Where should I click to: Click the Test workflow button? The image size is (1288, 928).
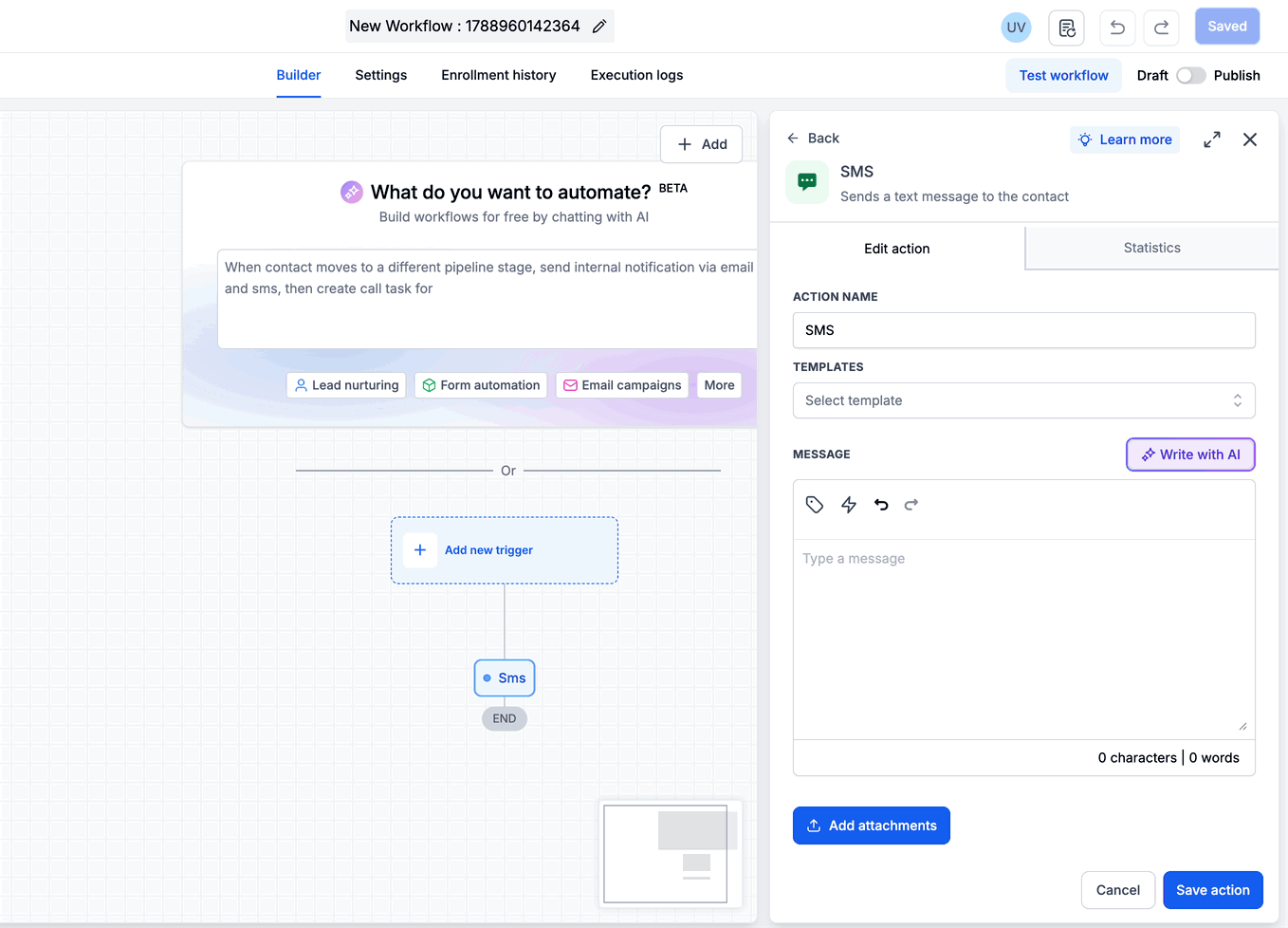1063,76
